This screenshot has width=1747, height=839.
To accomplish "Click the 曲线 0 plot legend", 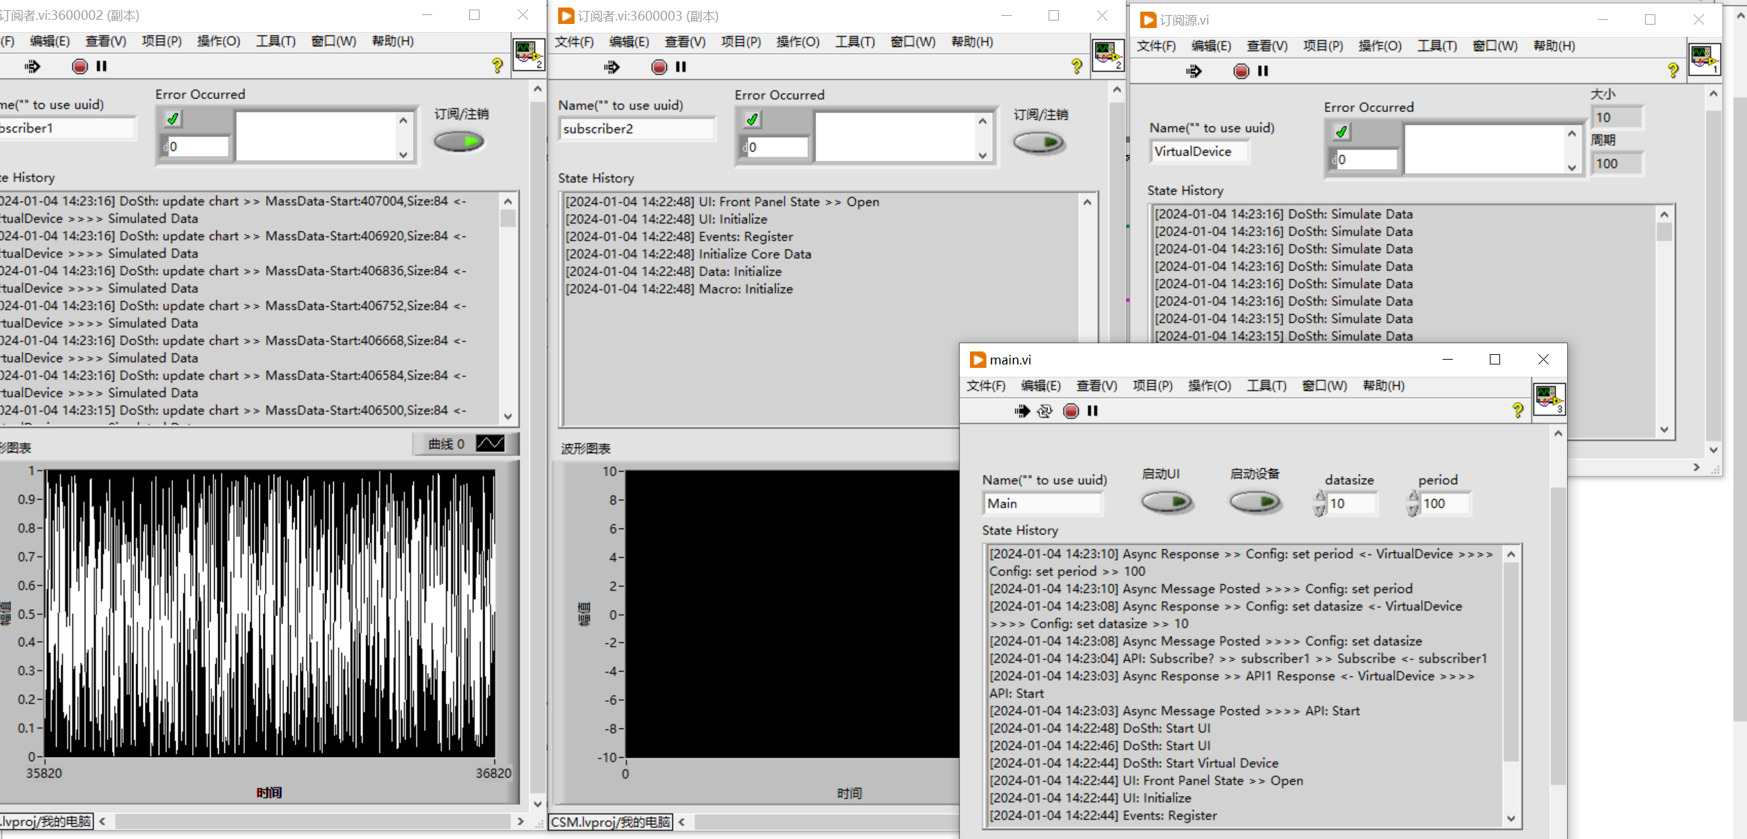I will point(446,444).
